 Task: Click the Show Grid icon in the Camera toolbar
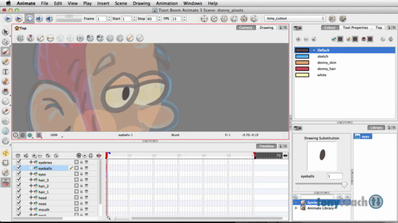(21, 38)
